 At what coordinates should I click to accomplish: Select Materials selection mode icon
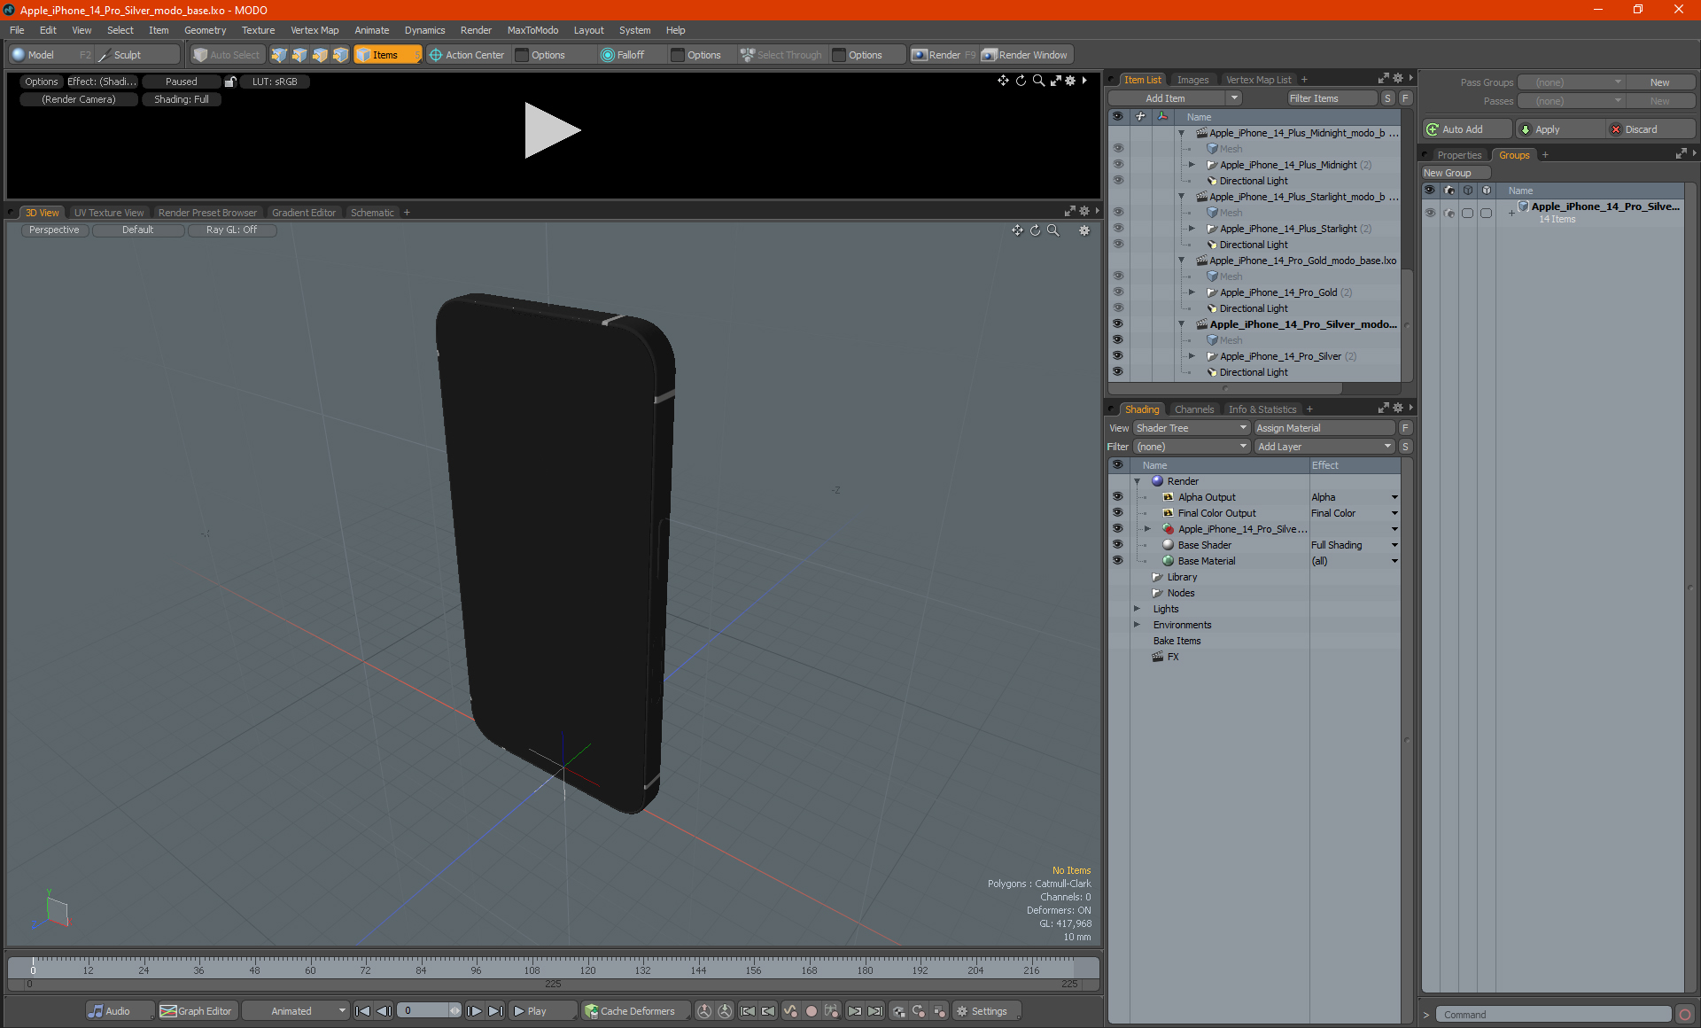point(340,55)
